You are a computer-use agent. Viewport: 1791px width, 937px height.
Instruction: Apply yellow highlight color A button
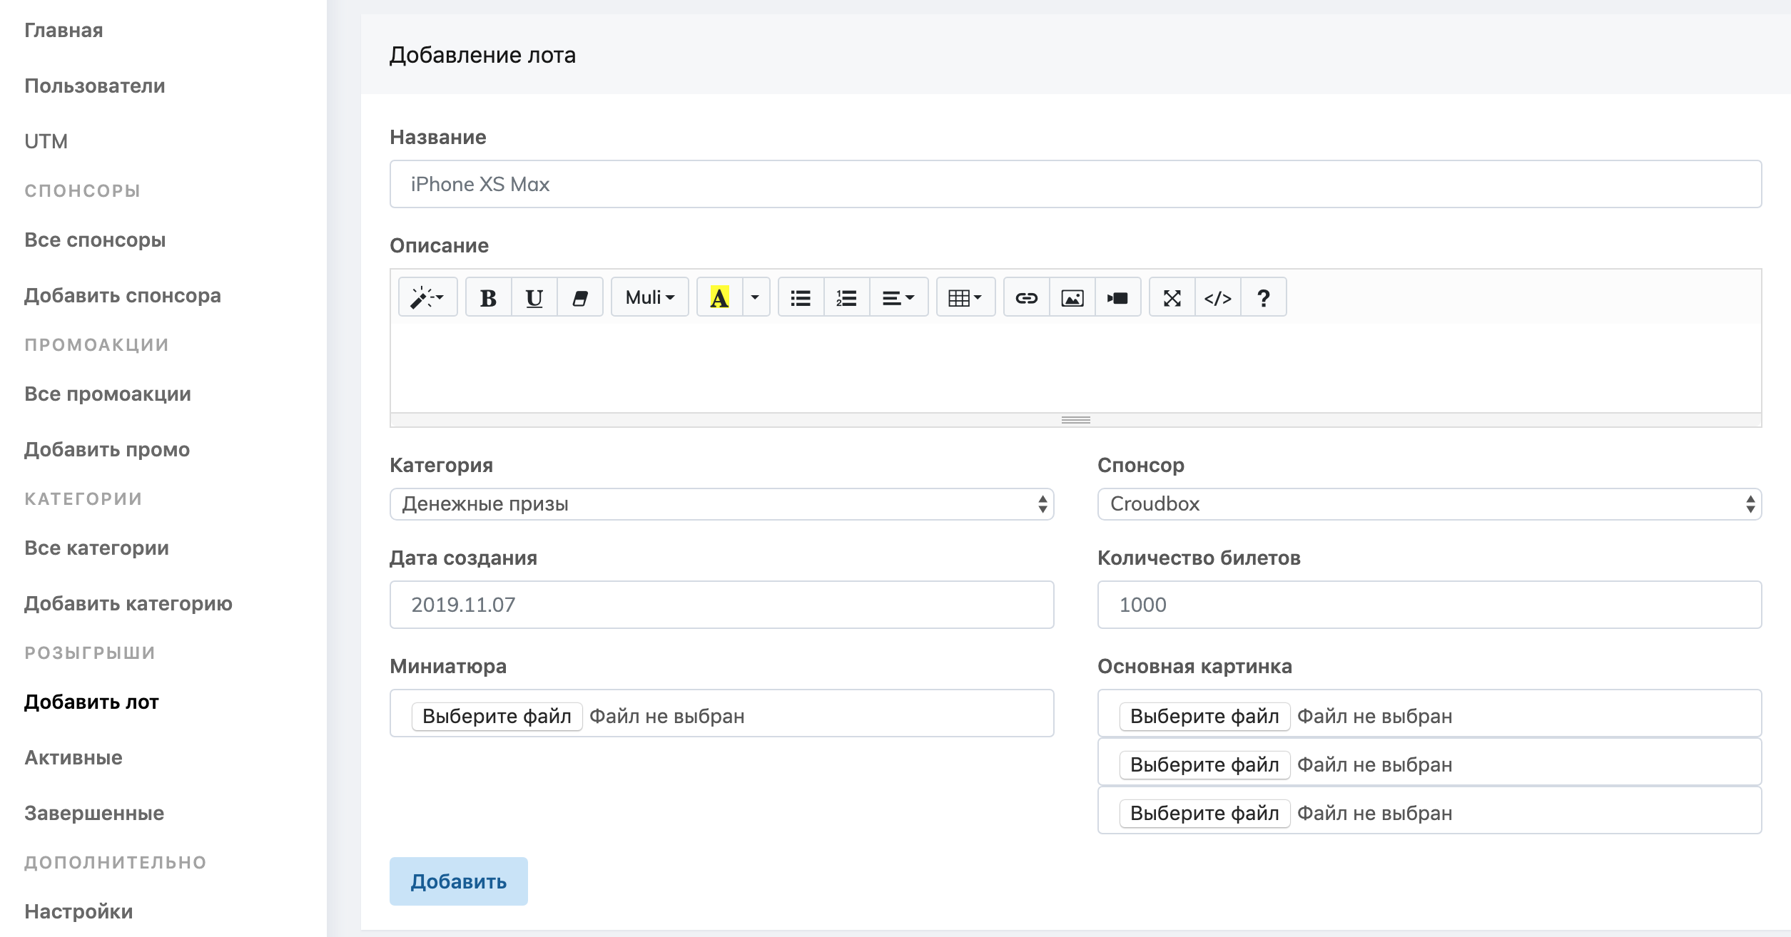[719, 297]
